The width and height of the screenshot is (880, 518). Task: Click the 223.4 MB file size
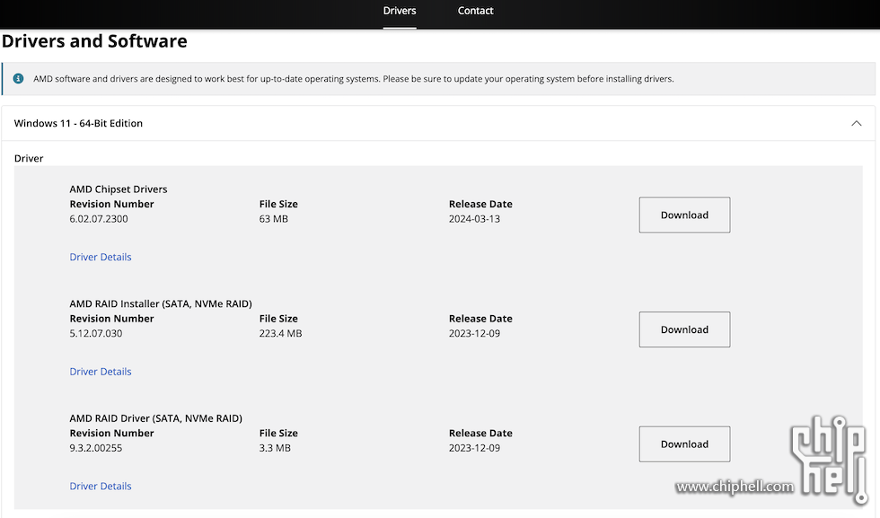coord(280,333)
